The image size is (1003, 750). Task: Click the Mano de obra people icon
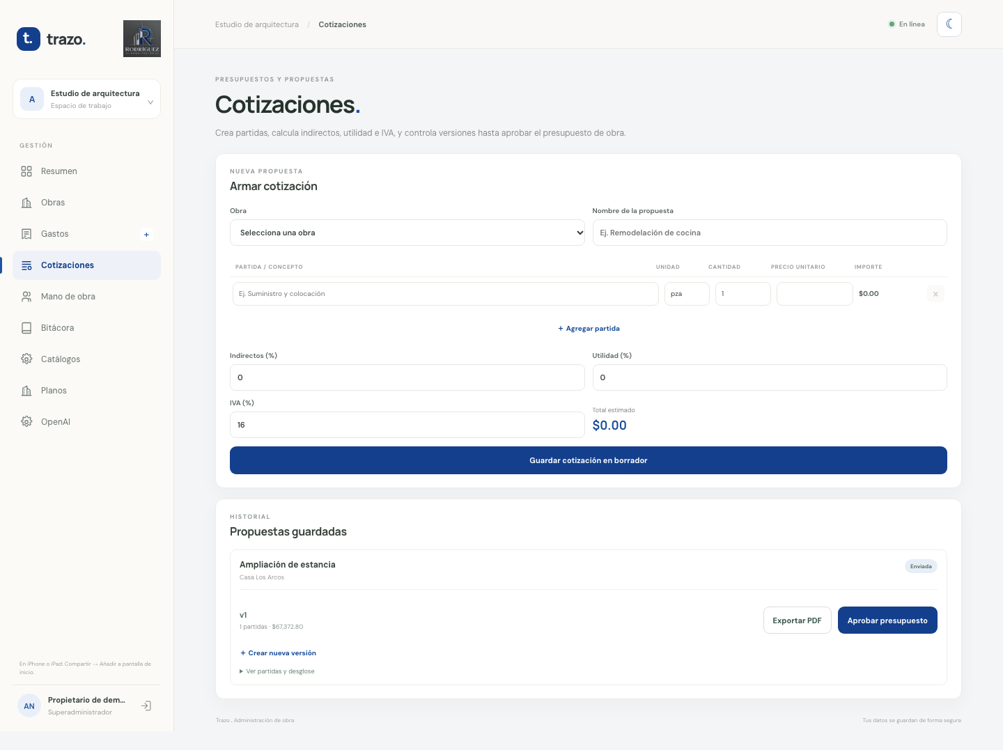point(26,297)
